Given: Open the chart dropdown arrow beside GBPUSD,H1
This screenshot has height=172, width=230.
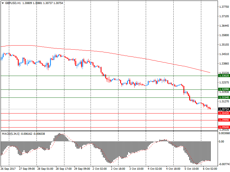Looking at the screenshot, I should click(3, 3).
